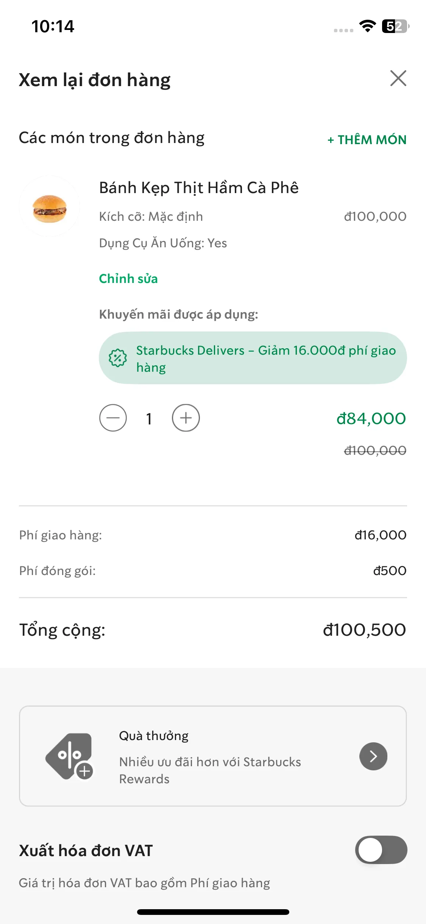This screenshot has height=924, width=426.
Task: Tap the Phí giao hàng delivery fee row
Action: pyautogui.click(x=213, y=535)
